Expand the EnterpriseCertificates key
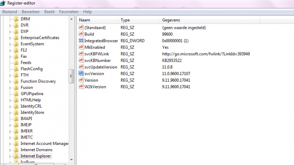294x165 pixels. click(x=10, y=38)
